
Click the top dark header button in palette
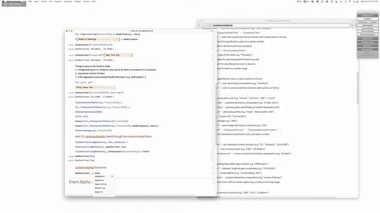tap(368, 16)
